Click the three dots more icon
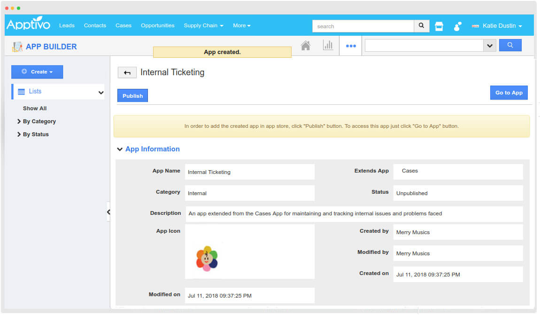This screenshot has height=315, width=540. [x=351, y=46]
